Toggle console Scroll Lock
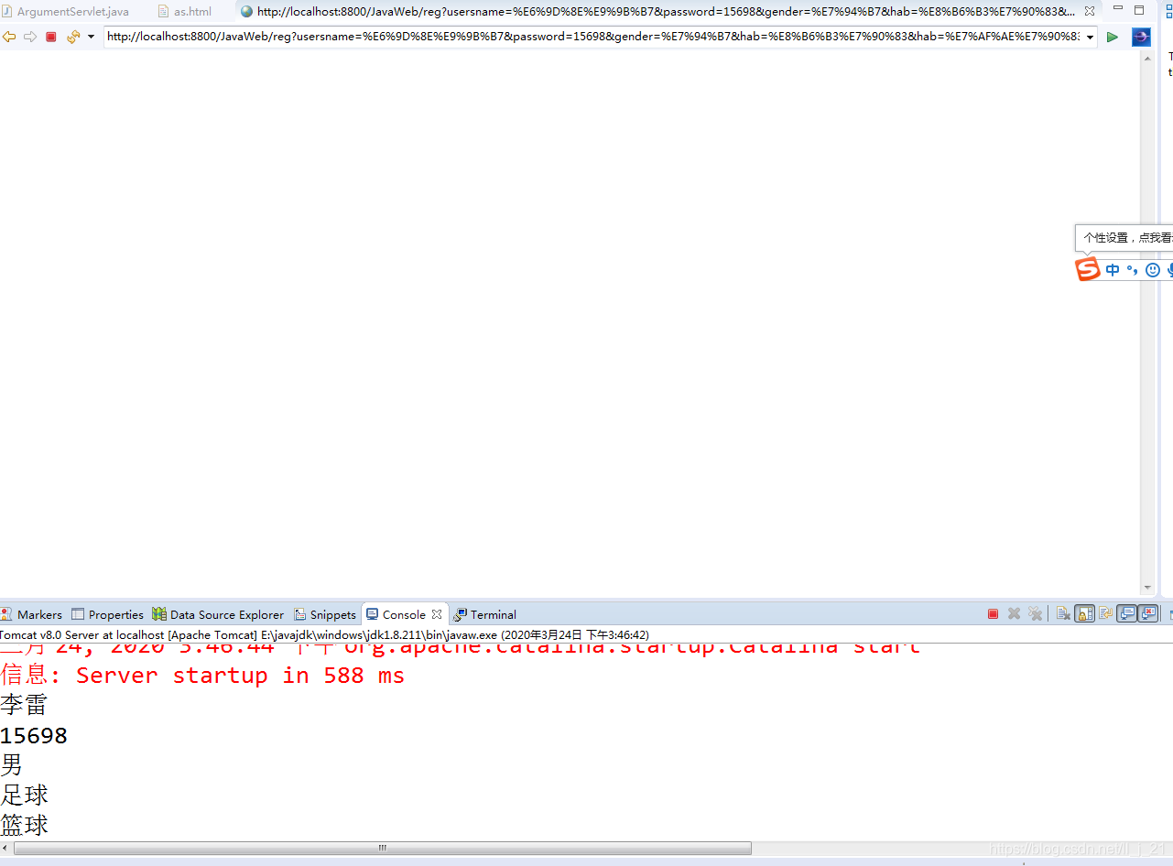Screen dimensions: 1173x866 [x=1084, y=614]
